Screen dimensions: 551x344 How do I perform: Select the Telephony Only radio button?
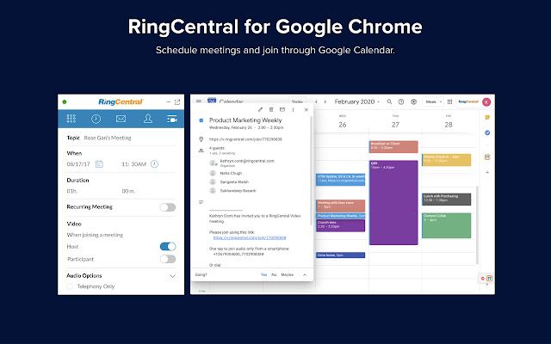(x=70, y=286)
